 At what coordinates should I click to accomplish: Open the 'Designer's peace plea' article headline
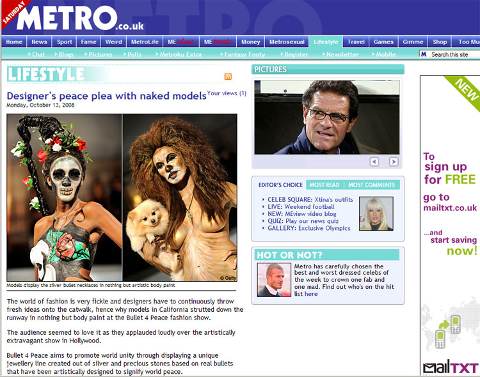coord(106,96)
